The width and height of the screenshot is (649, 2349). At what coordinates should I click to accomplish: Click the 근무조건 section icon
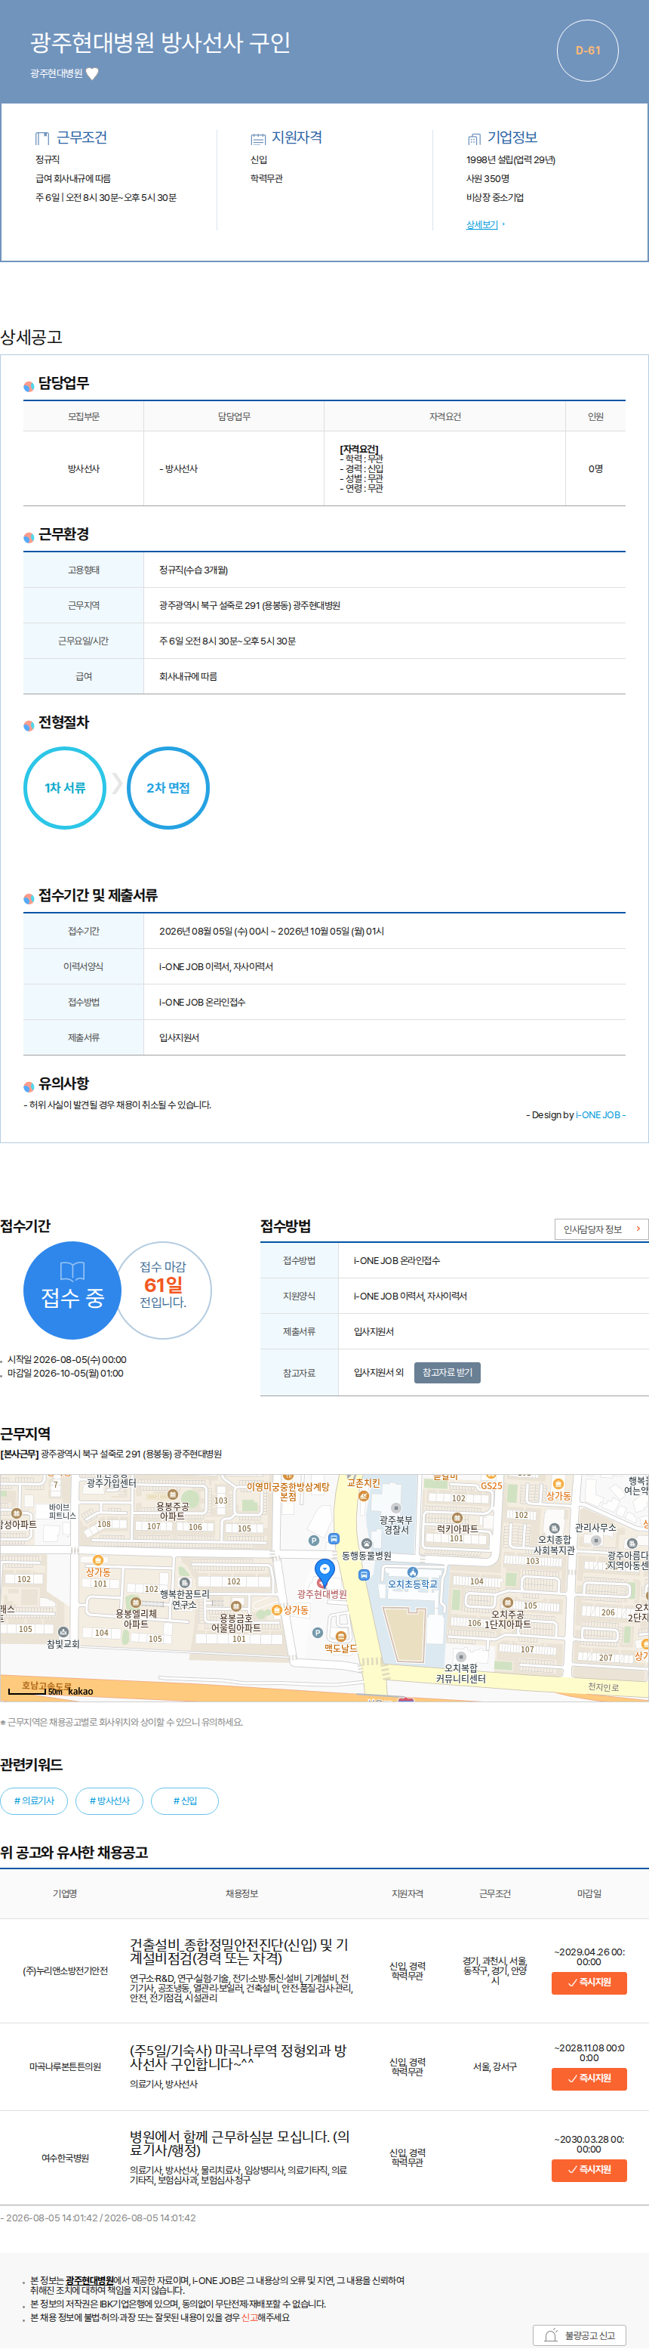coord(42,138)
